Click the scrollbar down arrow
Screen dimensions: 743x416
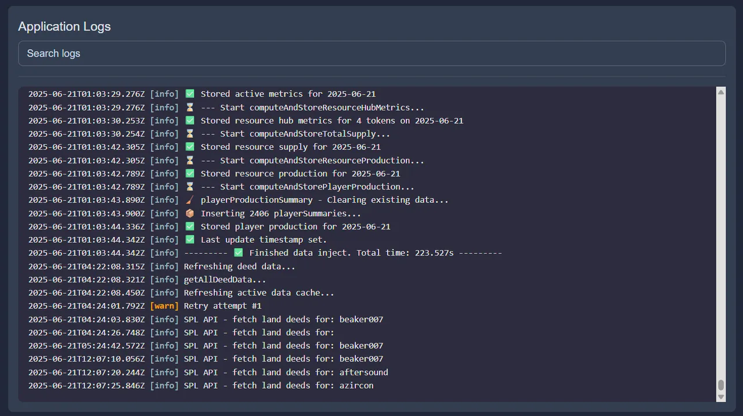pyautogui.click(x=721, y=397)
